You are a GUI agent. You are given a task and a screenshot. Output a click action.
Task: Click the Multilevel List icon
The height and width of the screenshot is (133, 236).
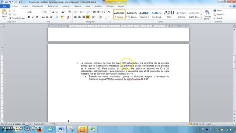coord(87,12)
